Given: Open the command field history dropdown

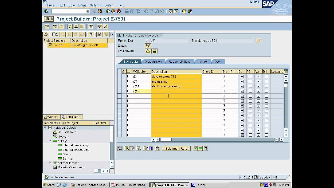Looking at the screenshot, I should coord(87,11).
